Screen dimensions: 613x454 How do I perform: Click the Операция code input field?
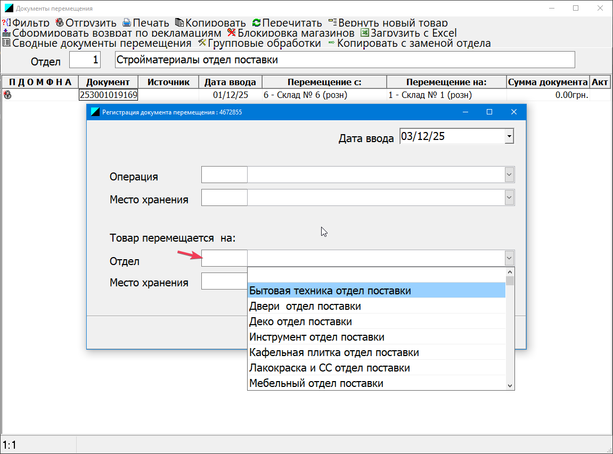click(x=224, y=175)
